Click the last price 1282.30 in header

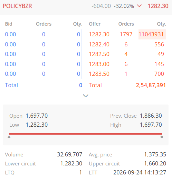[x=158, y=6]
